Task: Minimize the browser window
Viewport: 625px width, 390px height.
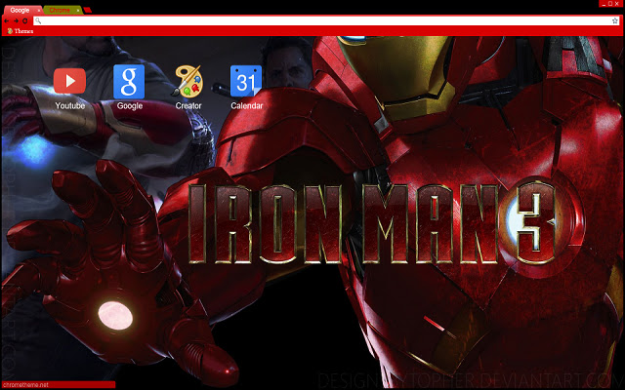Action: click(604, 4)
